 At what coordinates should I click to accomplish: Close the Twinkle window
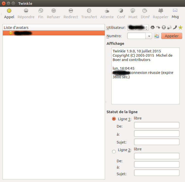click(x=4, y=4)
